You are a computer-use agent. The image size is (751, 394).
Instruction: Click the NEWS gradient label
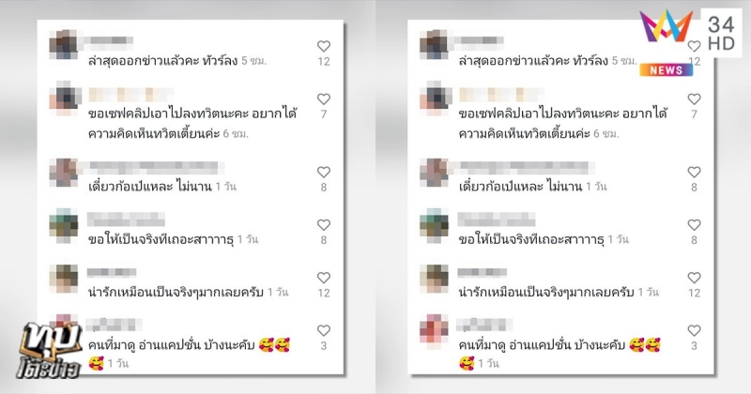click(667, 70)
